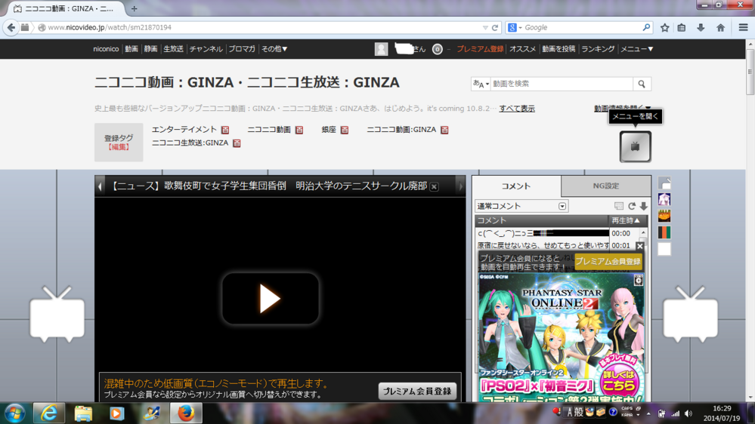Open the Windows Start menu
Screen dimensions: 755x424
[15, 413]
